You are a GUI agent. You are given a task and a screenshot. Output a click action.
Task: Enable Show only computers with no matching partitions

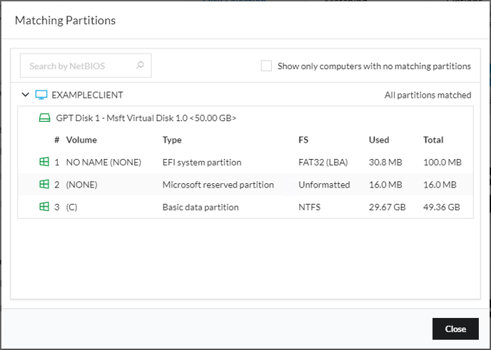266,66
